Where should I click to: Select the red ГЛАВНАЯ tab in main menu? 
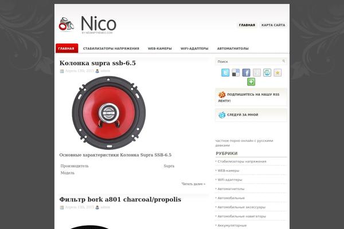[x=67, y=49]
